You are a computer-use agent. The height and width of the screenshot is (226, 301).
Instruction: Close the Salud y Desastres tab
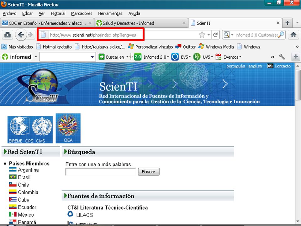(x=184, y=23)
